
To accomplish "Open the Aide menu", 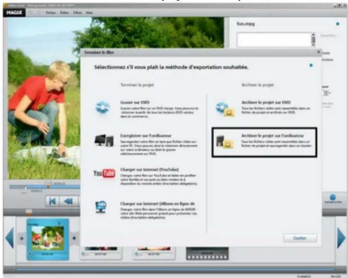I will [x=89, y=13].
